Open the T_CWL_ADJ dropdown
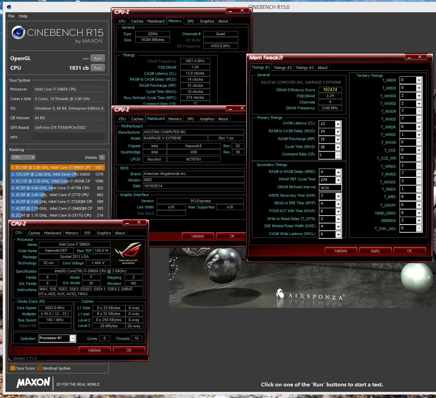The image size is (436, 398). (x=419, y=228)
